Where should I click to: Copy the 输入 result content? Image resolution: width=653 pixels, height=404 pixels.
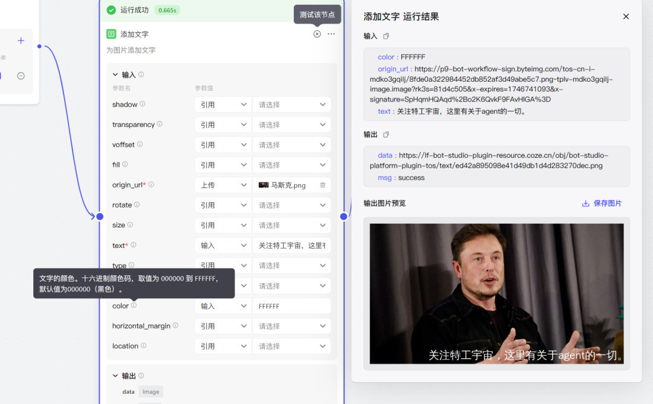pos(386,36)
